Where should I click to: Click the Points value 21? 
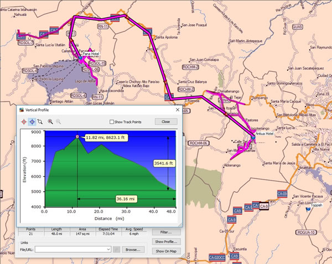[30, 234]
